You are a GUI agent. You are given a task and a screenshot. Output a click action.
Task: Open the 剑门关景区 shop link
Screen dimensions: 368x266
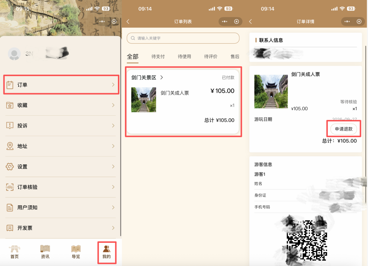pyautogui.click(x=144, y=77)
